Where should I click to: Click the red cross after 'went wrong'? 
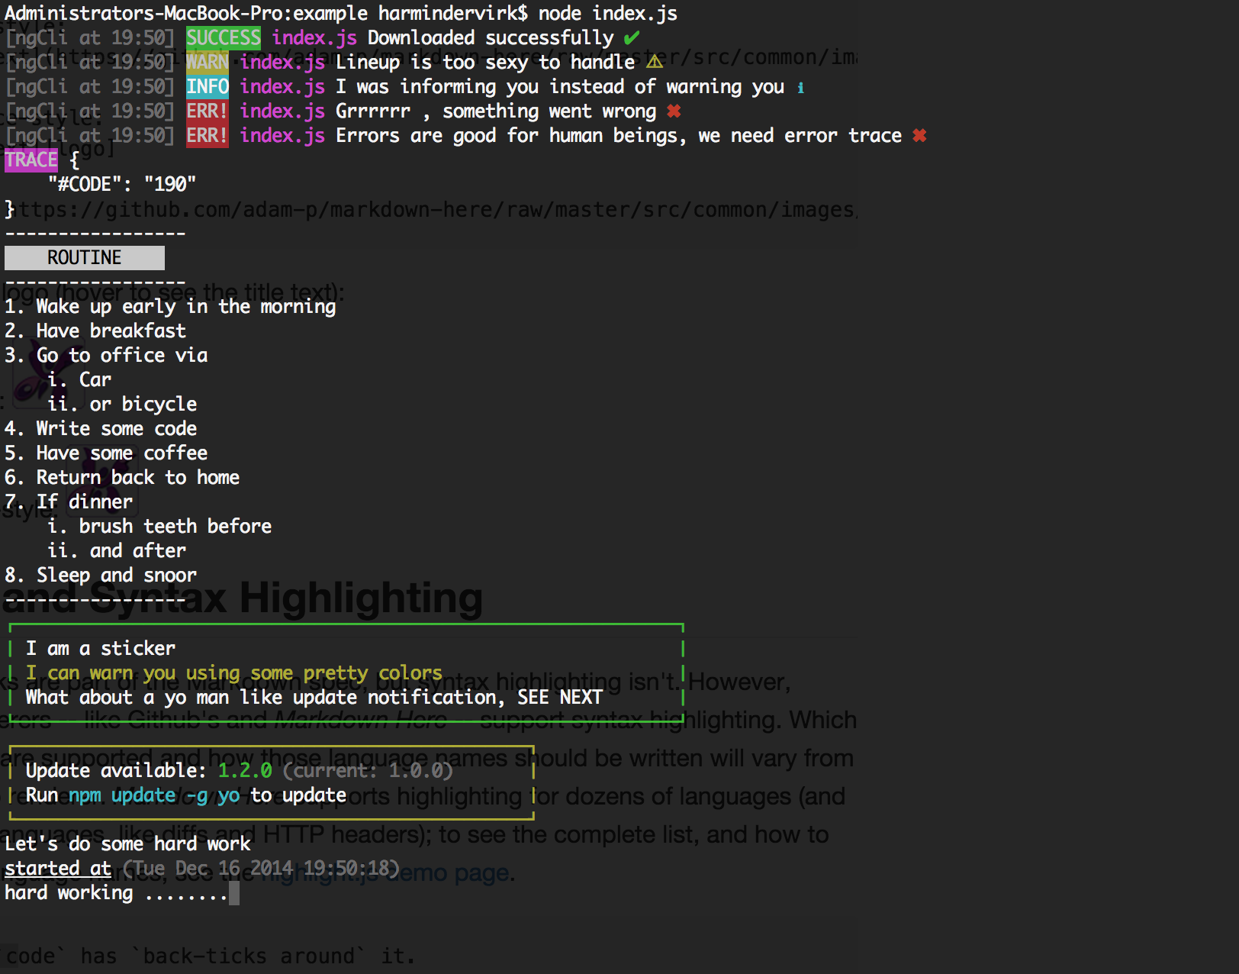pos(674,111)
